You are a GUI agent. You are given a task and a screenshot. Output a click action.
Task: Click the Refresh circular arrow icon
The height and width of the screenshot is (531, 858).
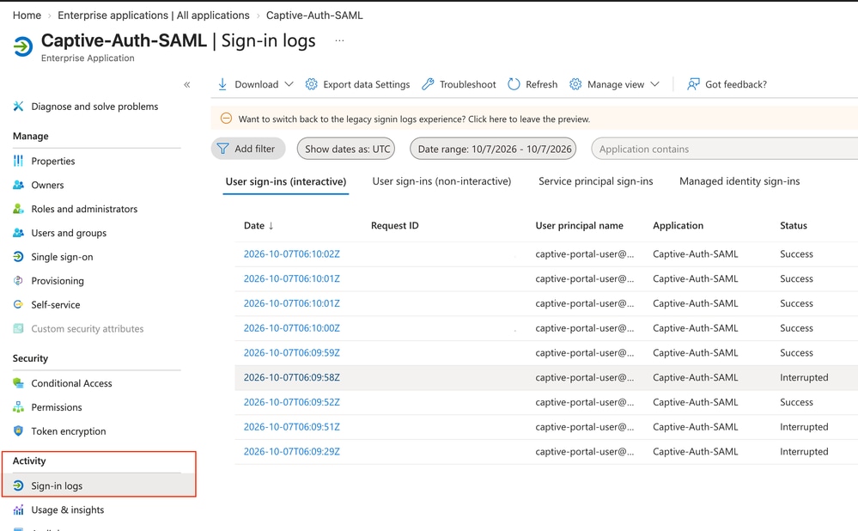click(514, 84)
